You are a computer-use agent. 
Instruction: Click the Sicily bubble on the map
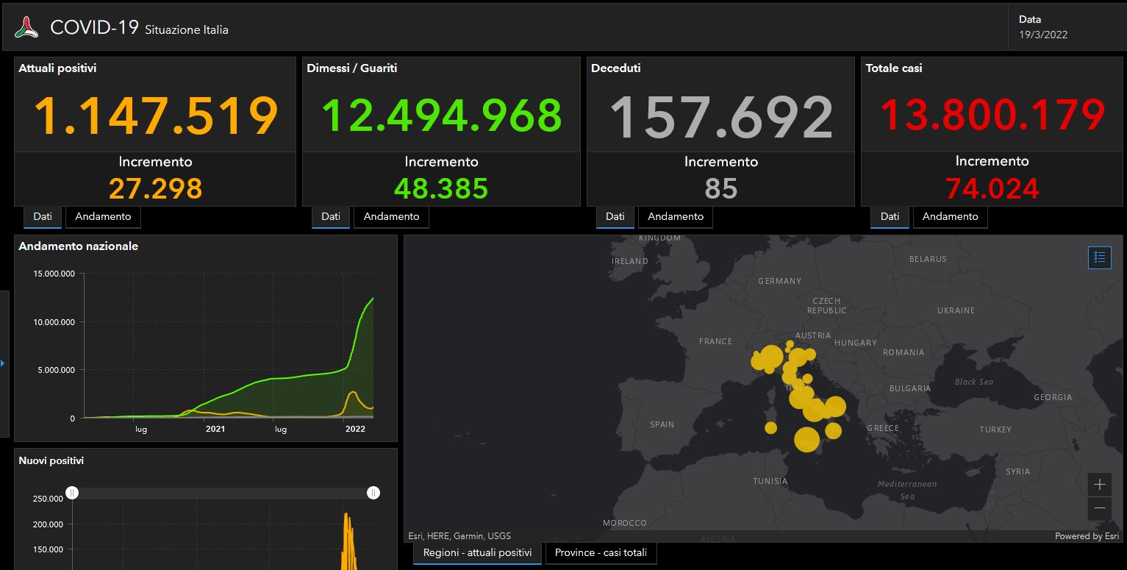806,440
